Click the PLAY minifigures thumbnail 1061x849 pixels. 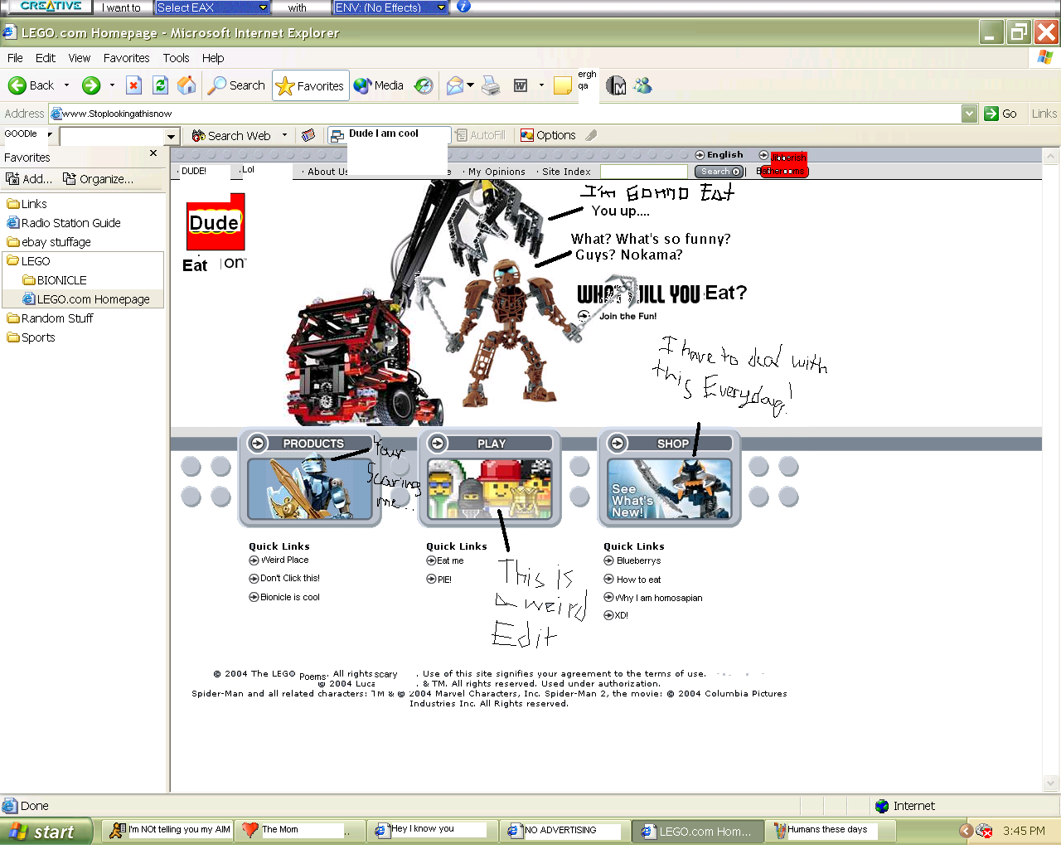click(x=490, y=489)
